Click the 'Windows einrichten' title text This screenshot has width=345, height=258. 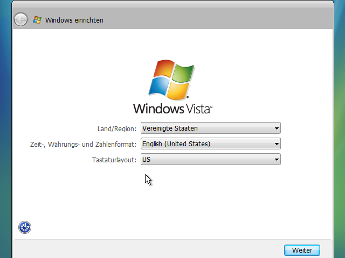[74, 20]
